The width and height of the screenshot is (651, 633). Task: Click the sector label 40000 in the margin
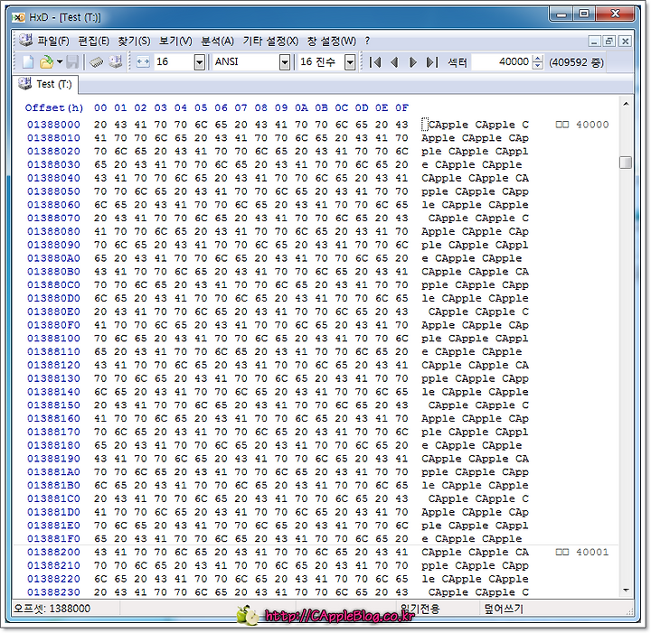582,125
